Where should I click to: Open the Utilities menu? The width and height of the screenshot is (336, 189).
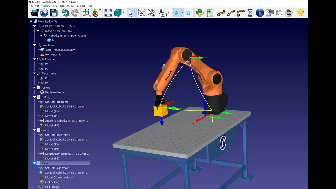click(x=71, y=6)
